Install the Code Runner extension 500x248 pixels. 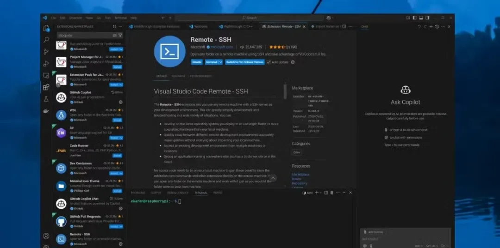pyautogui.click(x=117, y=156)
